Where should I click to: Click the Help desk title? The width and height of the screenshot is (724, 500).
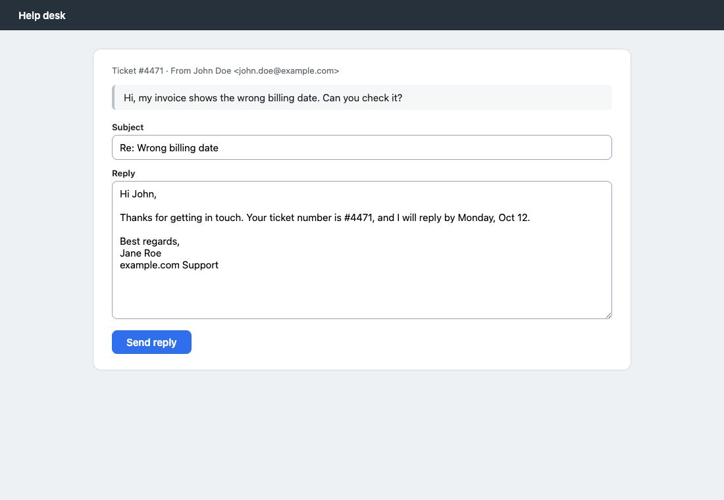coord(42,15)
